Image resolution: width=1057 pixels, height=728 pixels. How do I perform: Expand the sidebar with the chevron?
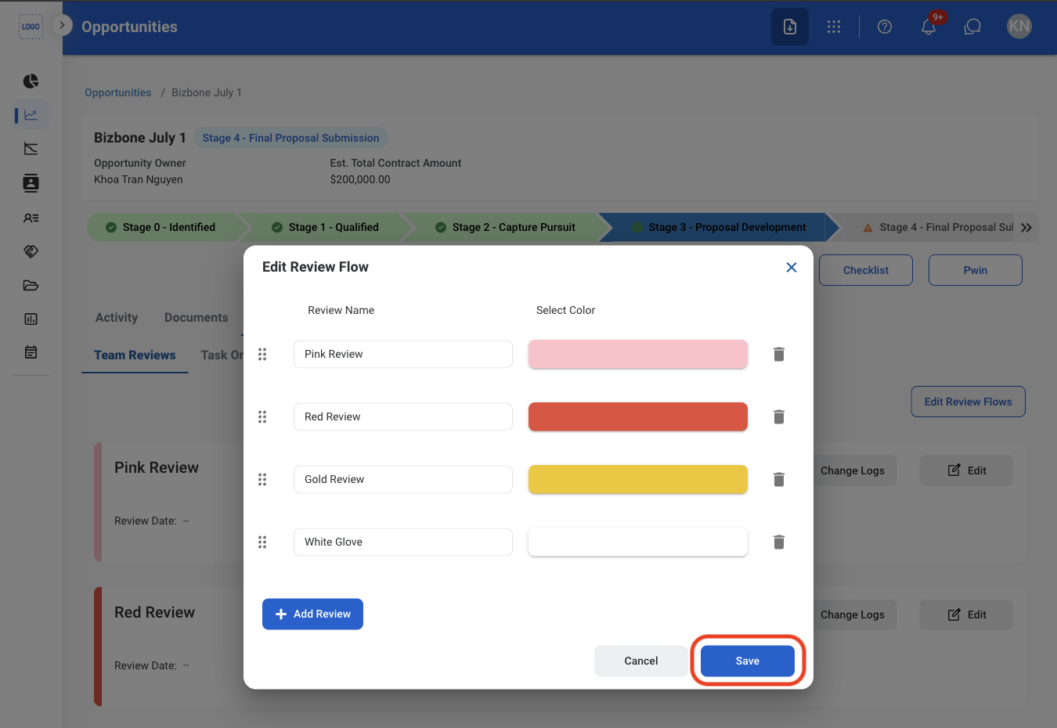(x=62, y=25)
